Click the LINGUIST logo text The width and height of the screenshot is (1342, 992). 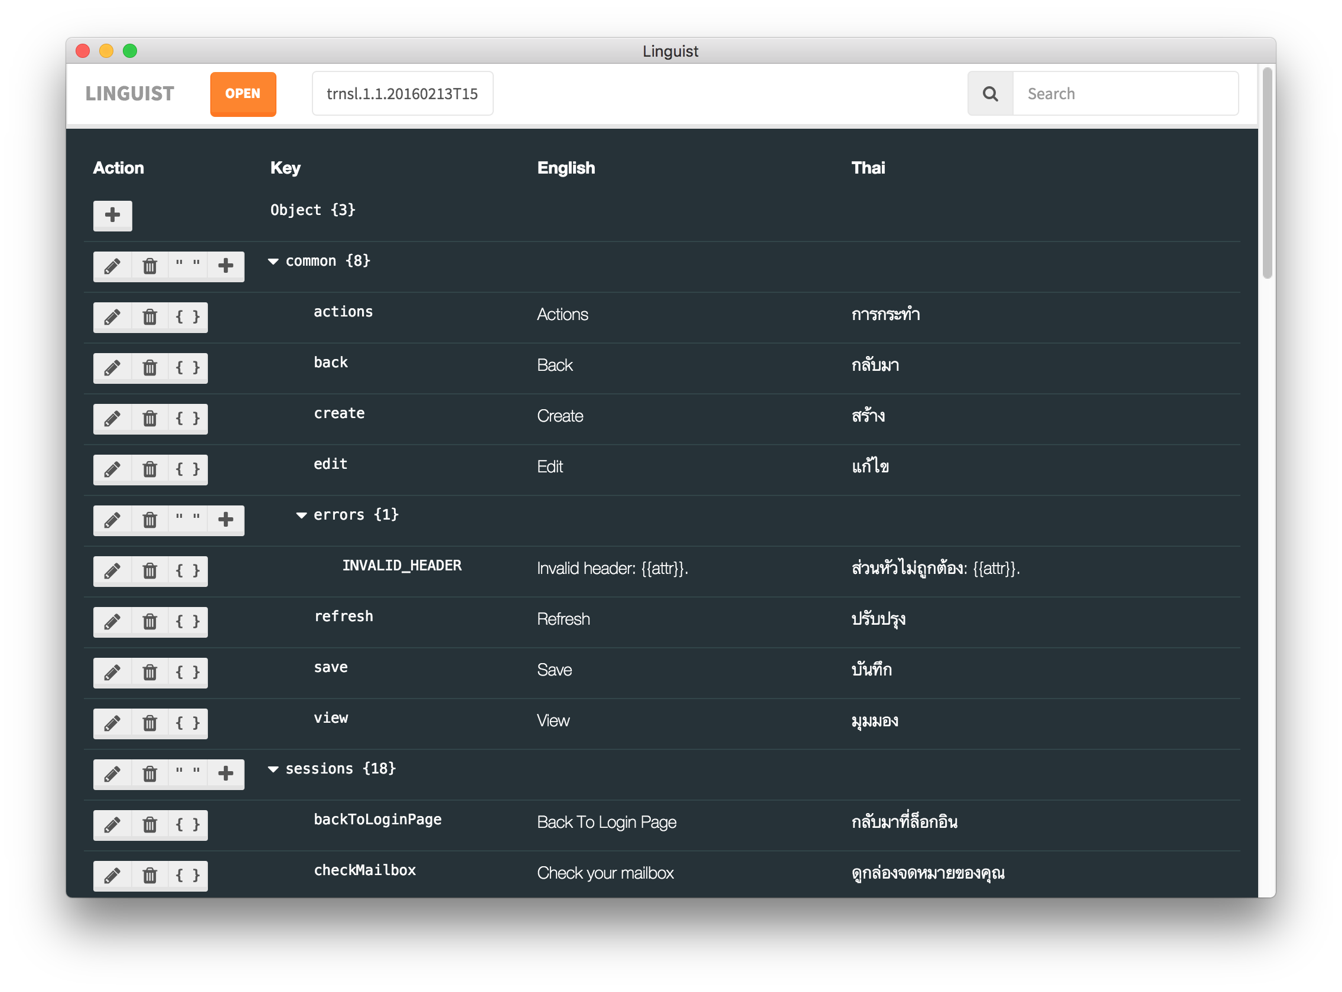tap(130, 94)
